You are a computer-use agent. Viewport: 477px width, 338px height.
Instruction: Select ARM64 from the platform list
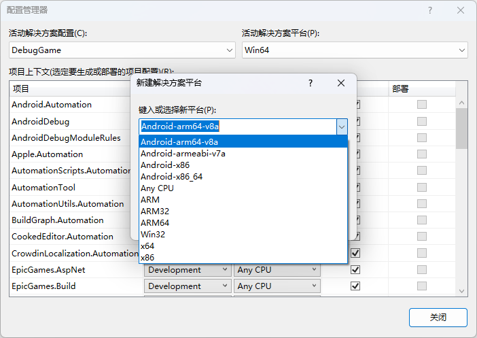[155, 222]
